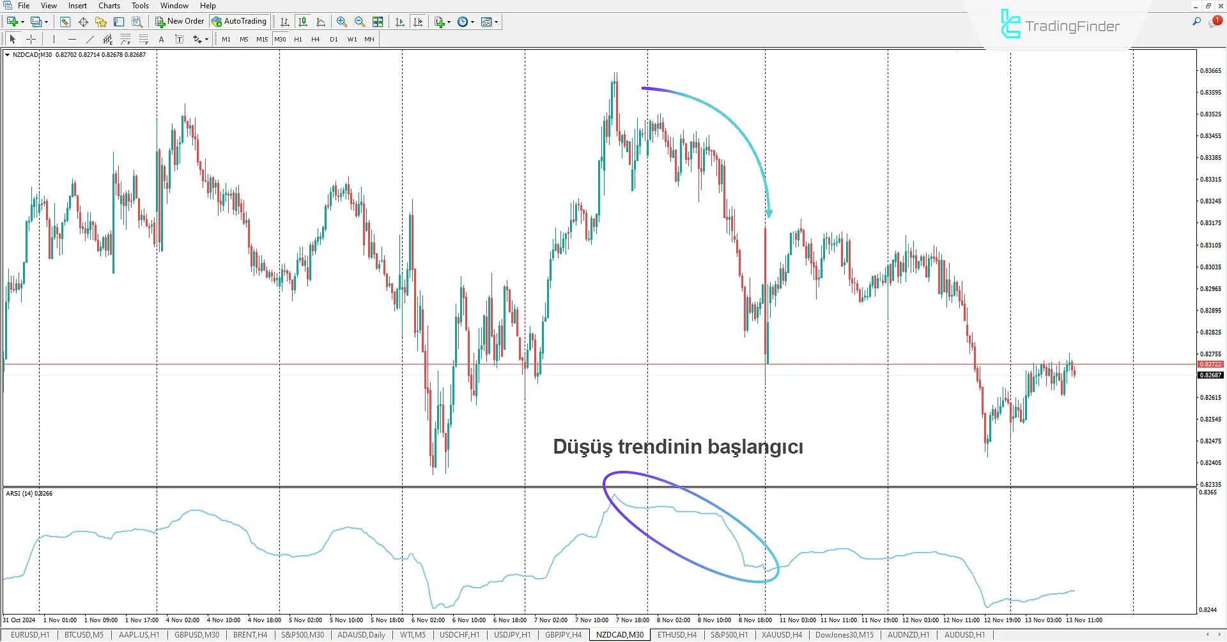Select the Crosshair cursor tool
The width and height of the screenshot is (1227, 642).
tap(31, 40)
